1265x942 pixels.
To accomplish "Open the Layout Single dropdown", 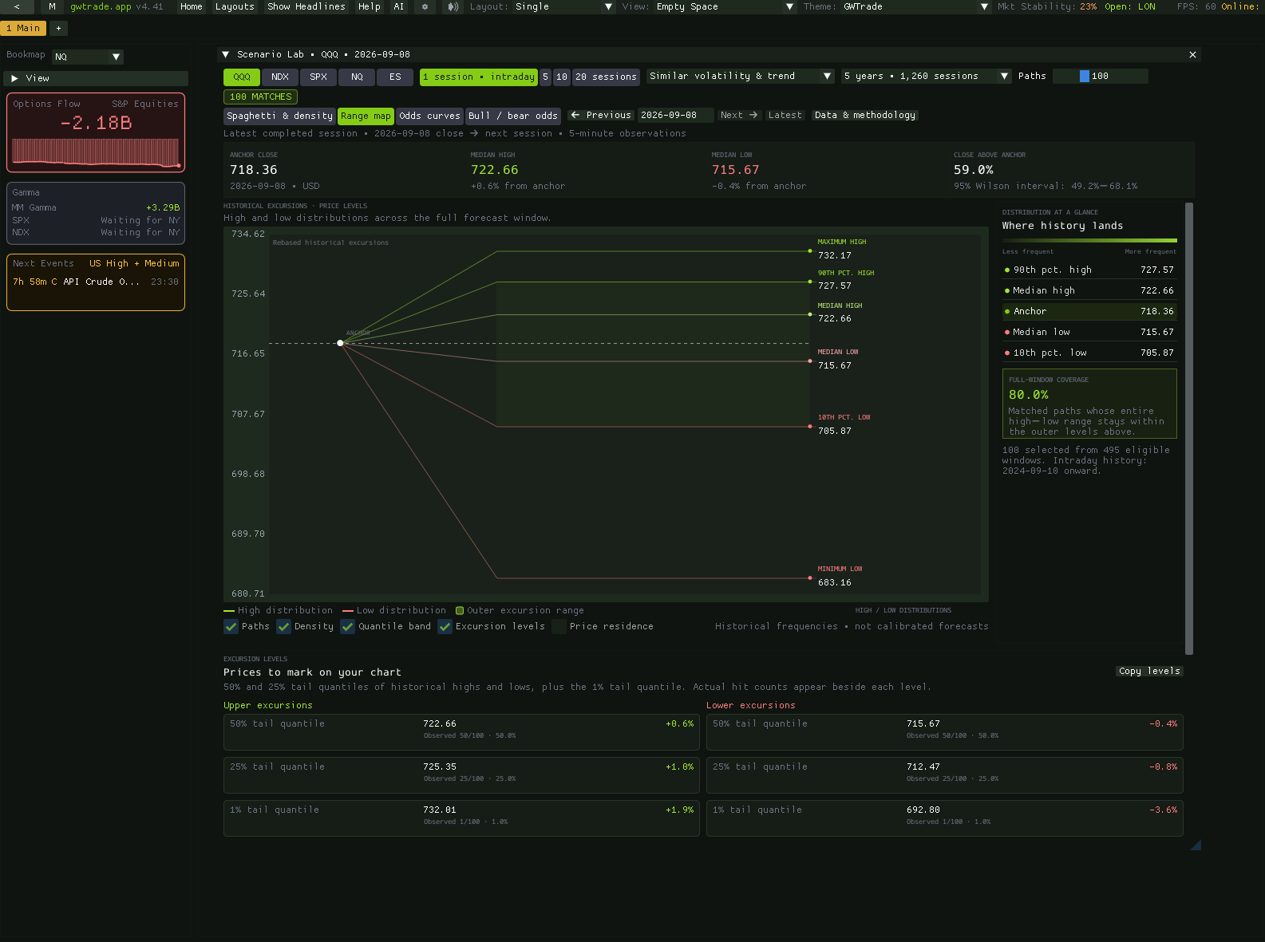I will tap(563, 6).
